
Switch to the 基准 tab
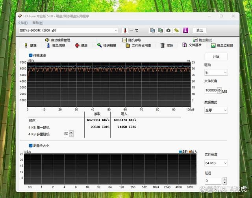(x=30, y=45)
